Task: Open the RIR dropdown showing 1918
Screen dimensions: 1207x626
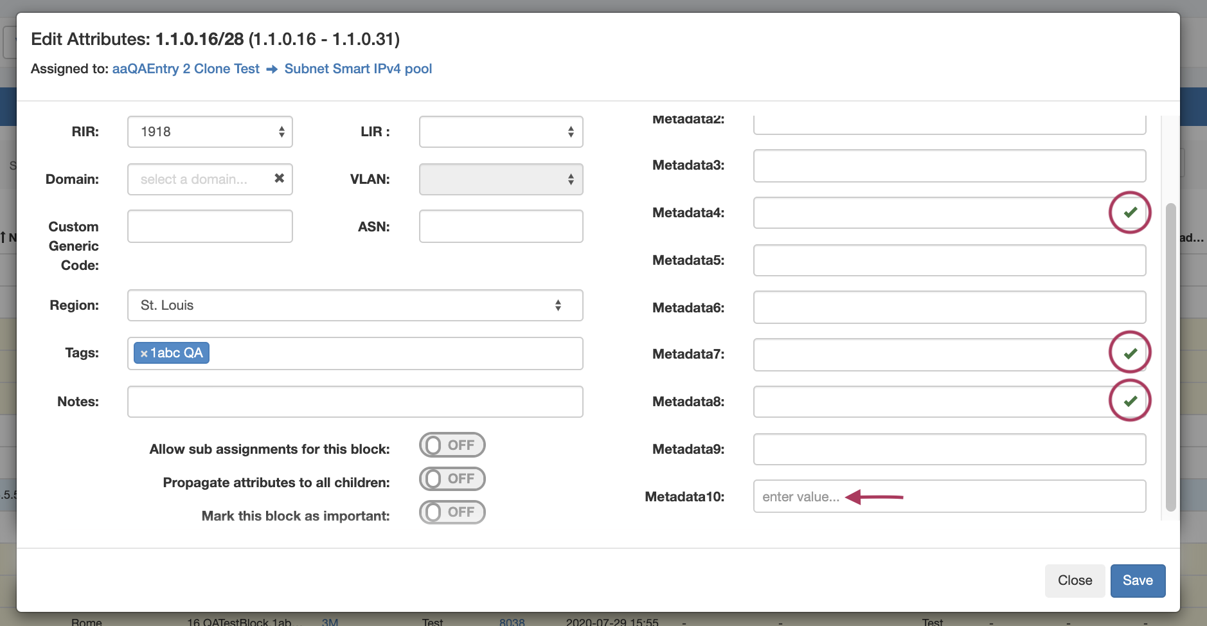Action: point(210,132)
